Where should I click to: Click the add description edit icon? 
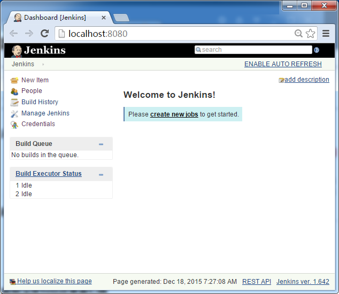point(281,80)
